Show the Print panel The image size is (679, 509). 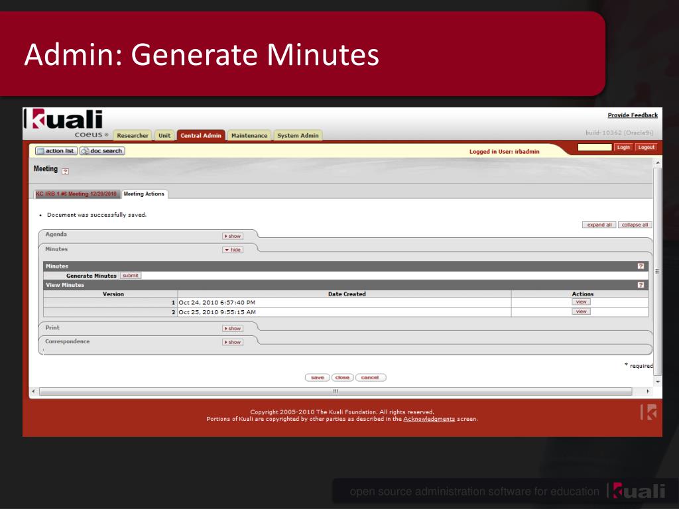tap(233, 329)
